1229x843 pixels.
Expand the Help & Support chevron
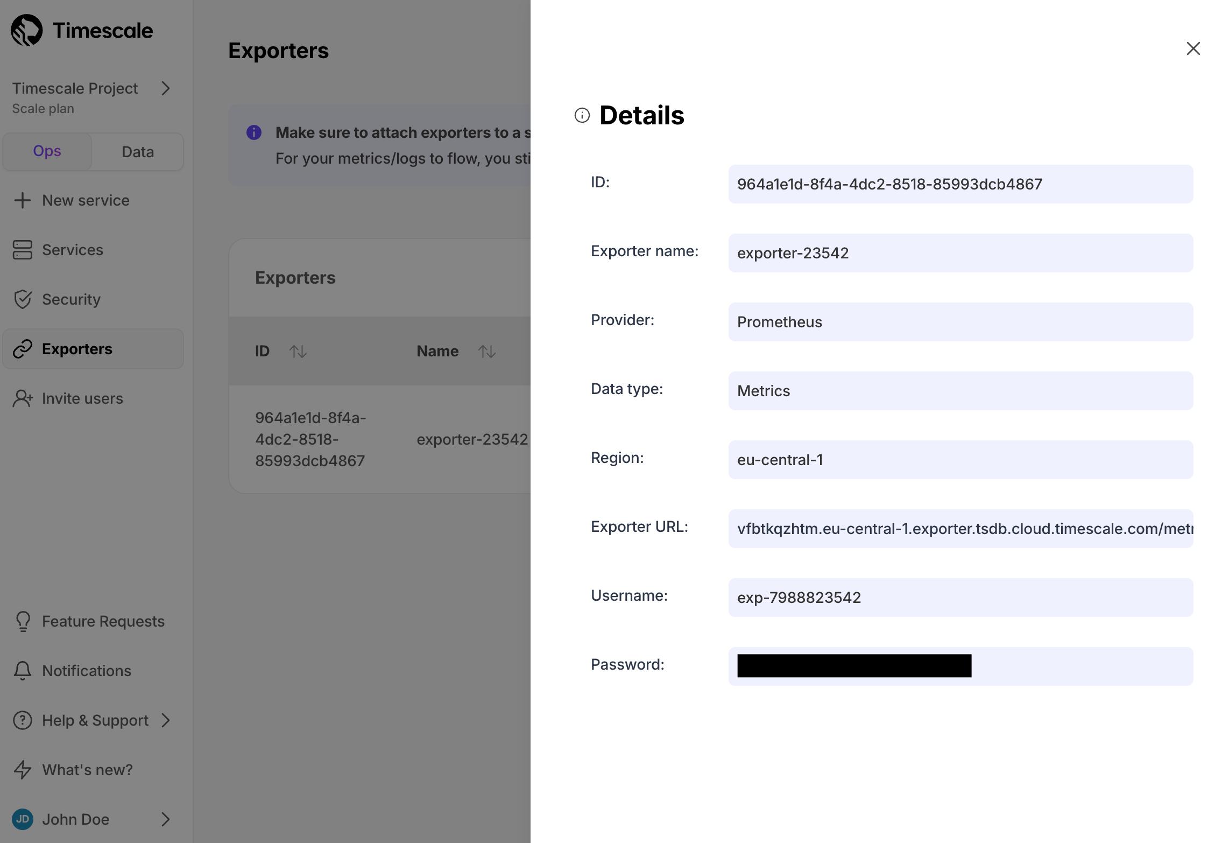tap(166, 720)
